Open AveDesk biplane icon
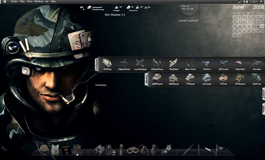 click(x=174, y=65)
